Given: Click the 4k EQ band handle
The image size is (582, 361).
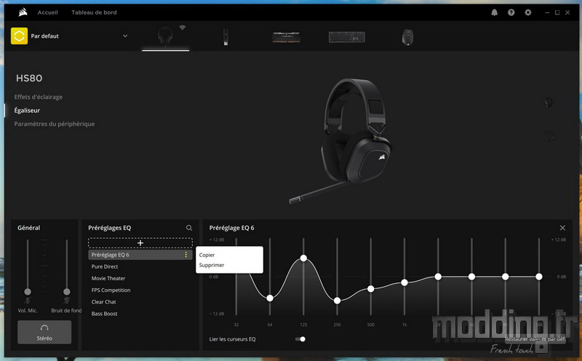Looking at the screenshot, I should pyautogui.click(x=471, y=277).
